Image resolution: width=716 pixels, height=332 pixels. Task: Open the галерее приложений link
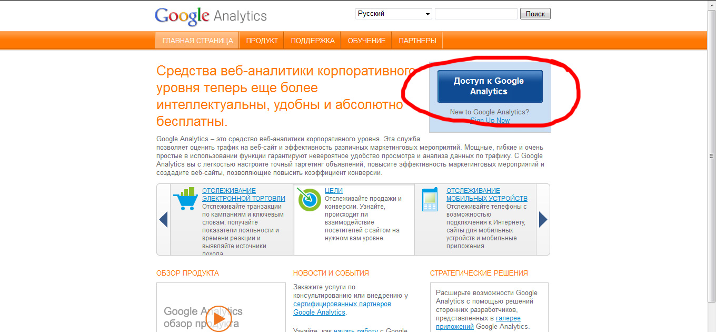478,323
